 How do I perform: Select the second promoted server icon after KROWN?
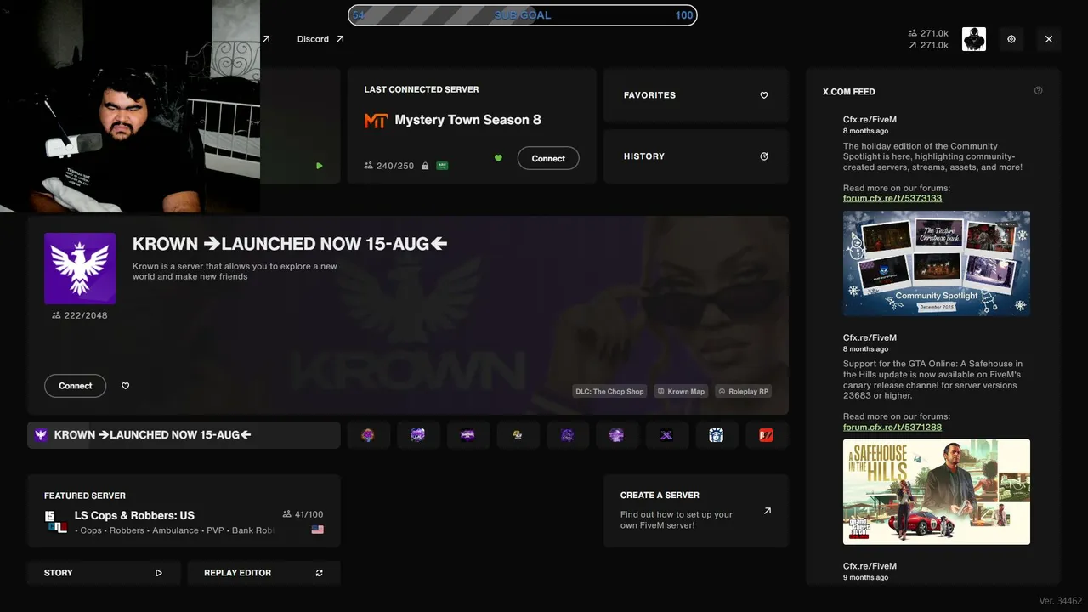(x=418, y=435)
